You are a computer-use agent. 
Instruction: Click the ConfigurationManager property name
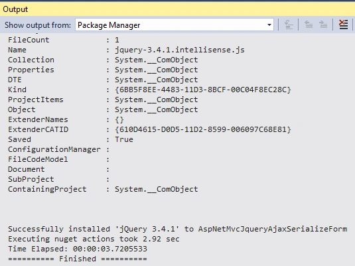(54, 149)
